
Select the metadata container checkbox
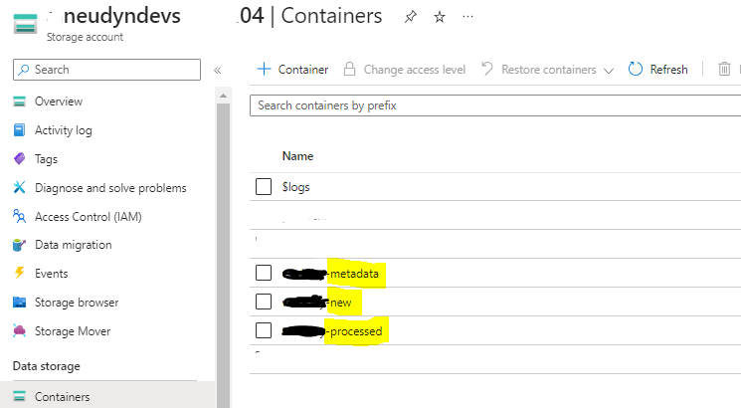point(264,273)
